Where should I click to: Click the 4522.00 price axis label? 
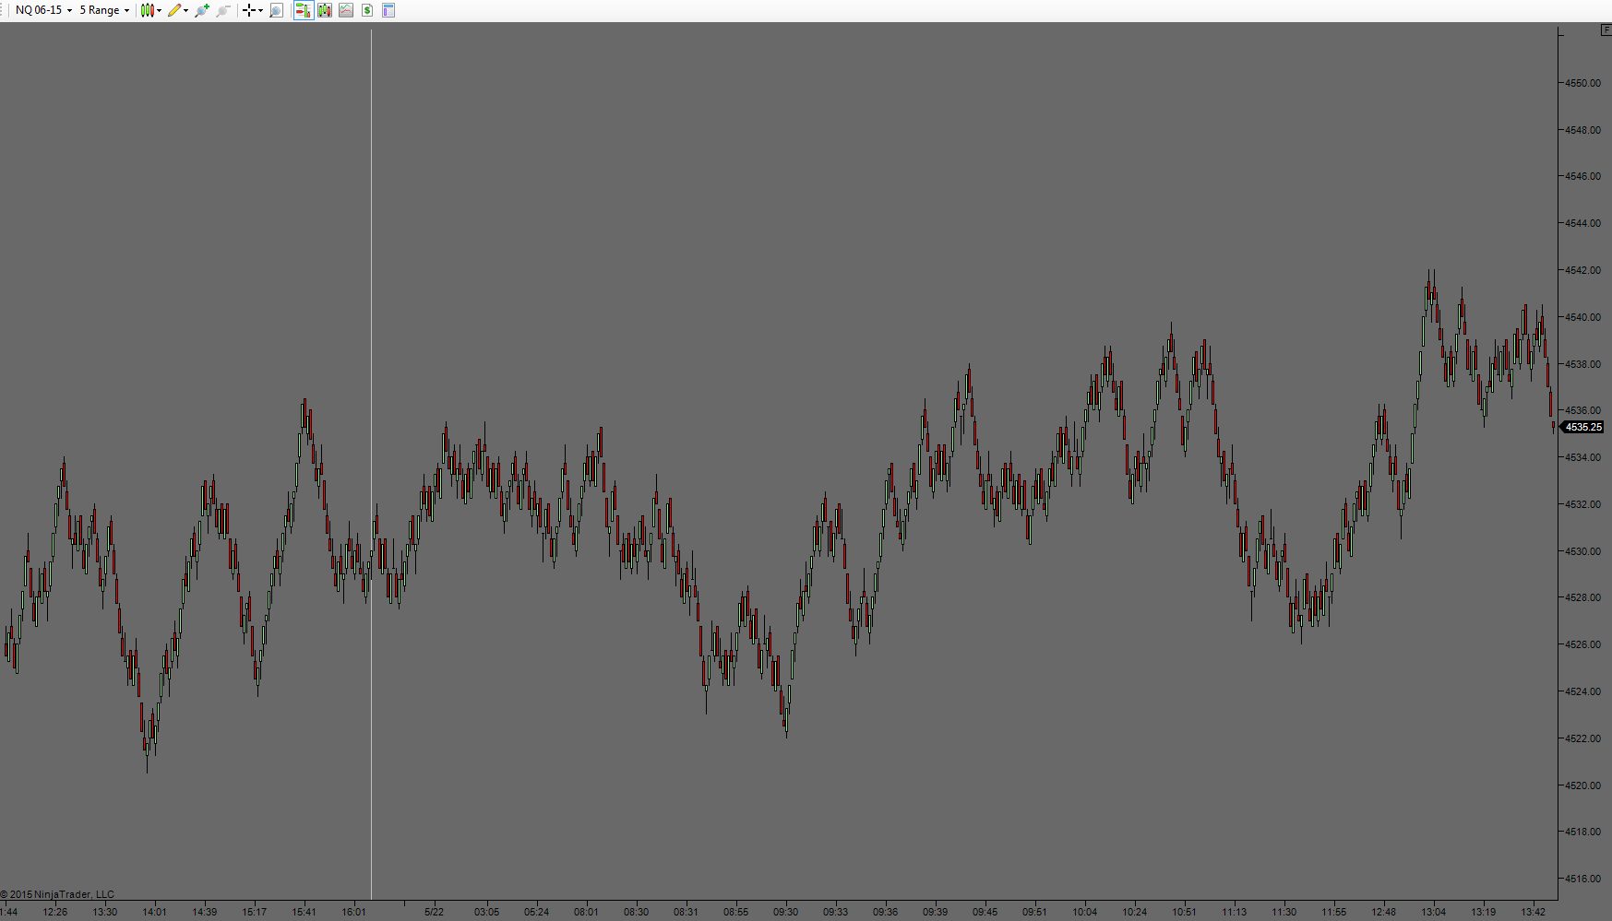[1582, 738]
